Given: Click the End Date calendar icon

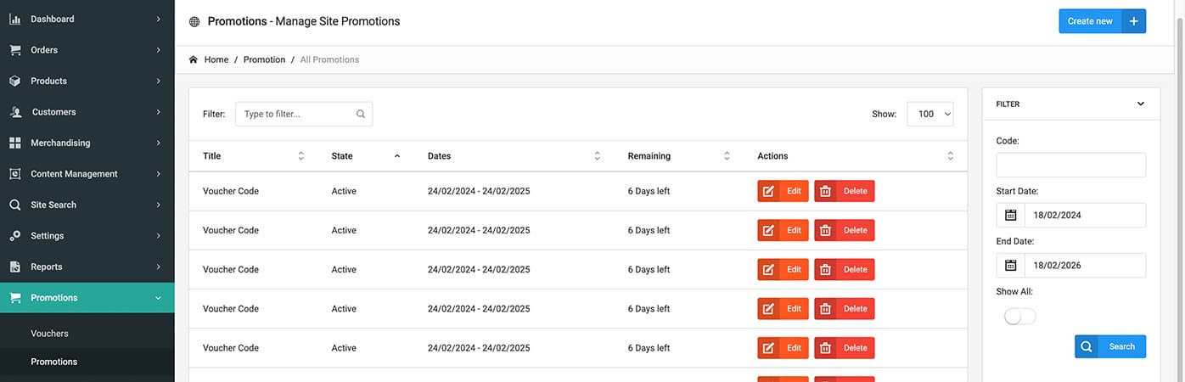Looking at the screenshot, I should [x=1010, y=266].
